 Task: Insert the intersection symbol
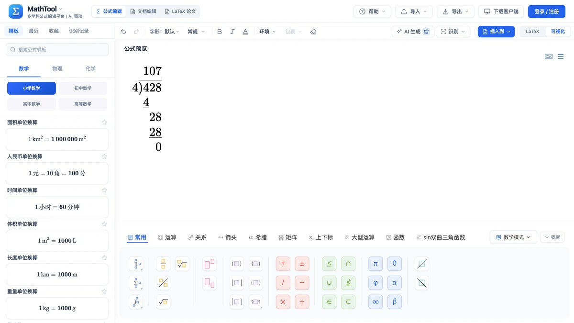coord(348,264)
